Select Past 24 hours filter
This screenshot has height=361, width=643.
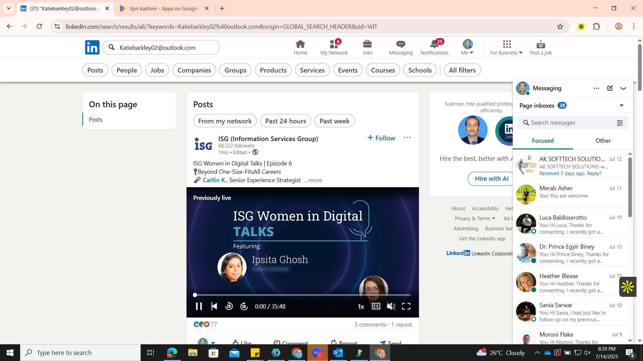click(x=286, y=121)
